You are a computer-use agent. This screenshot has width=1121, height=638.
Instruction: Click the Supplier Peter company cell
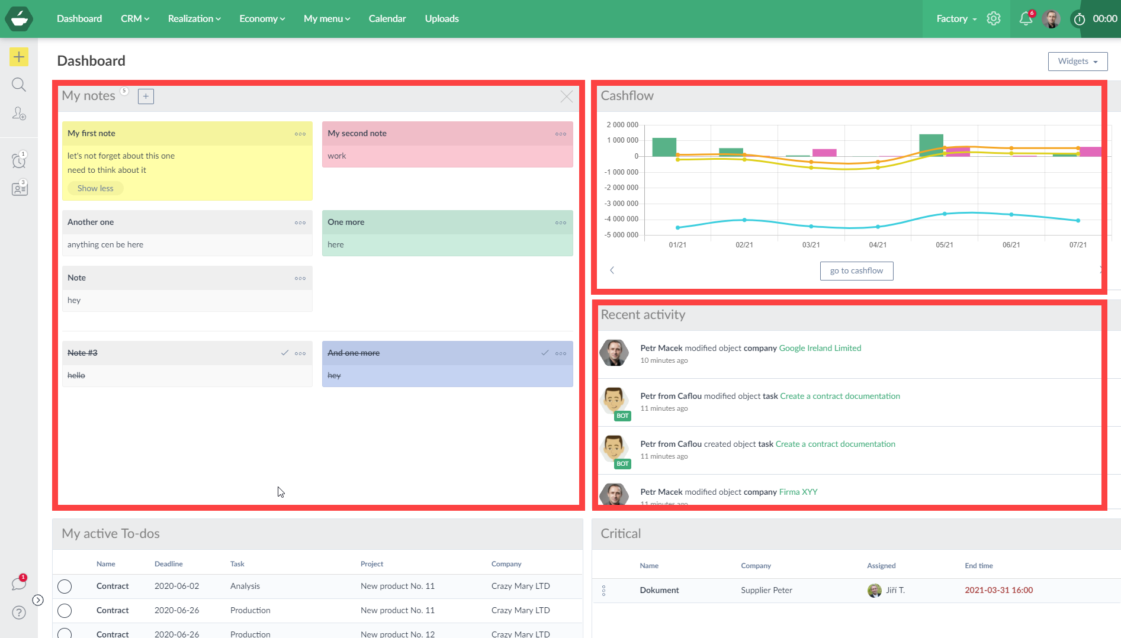(x=766, y=591)
